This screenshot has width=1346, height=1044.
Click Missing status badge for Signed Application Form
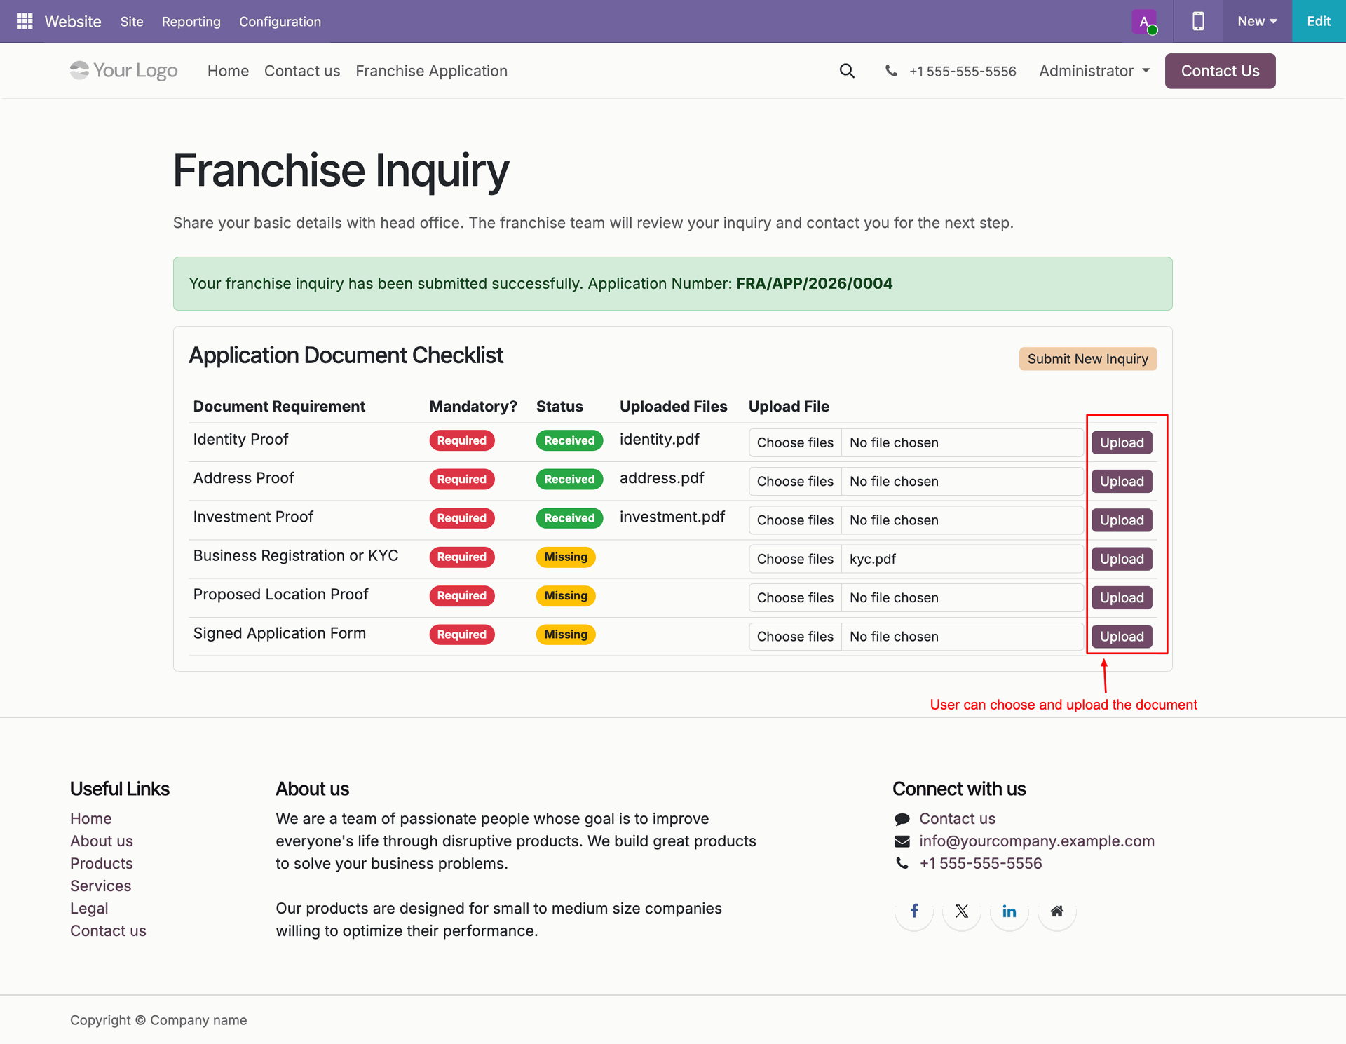(566, 635)
